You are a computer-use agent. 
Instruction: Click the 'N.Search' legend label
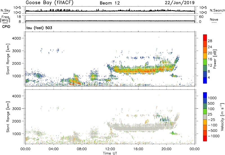(x=217, y=10)
